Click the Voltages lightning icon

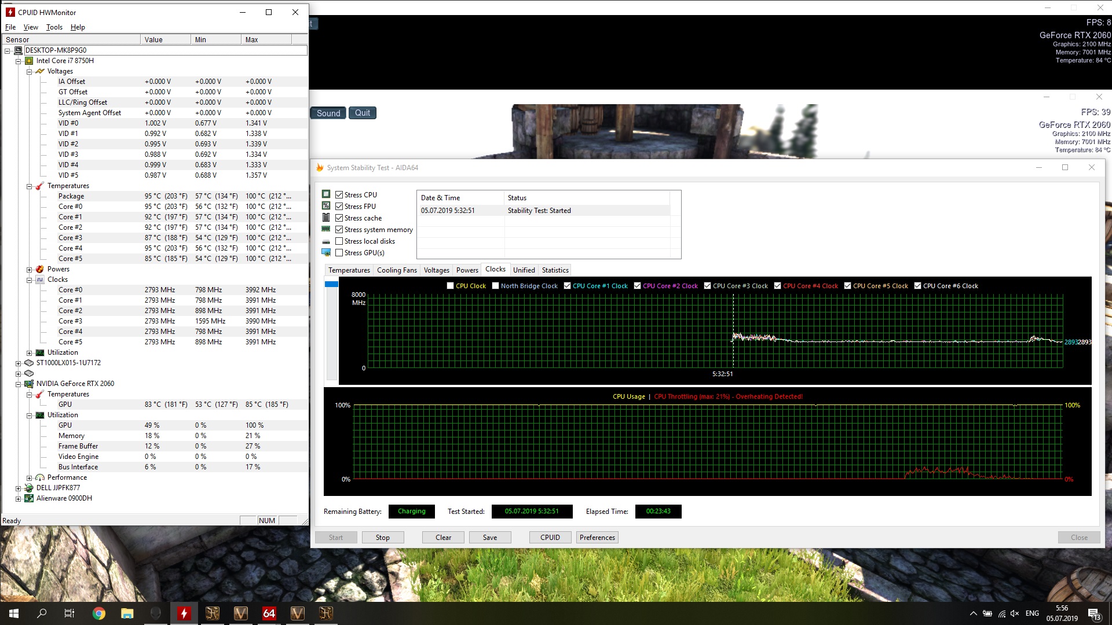40,71
